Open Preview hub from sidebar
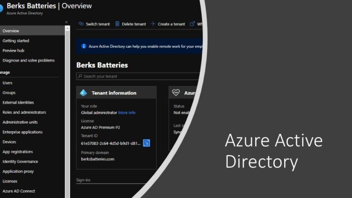Viewport: 352px width, 198px height. point(14,50)
